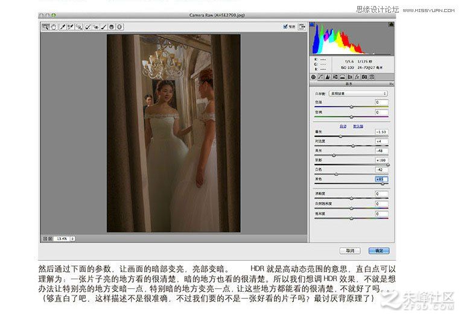Select the Color Sampler tool
The width and height of the screenshot is (461, 316).
(70, 27)
